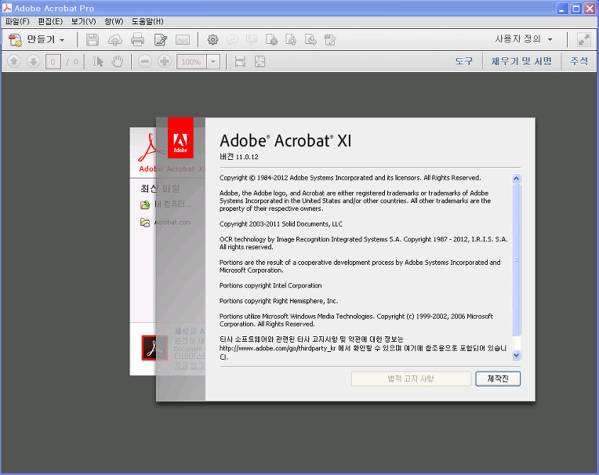Click the Intel Corporation copyright line
Image resolution: width=599 pixels, height=475 pixels.
270,285
